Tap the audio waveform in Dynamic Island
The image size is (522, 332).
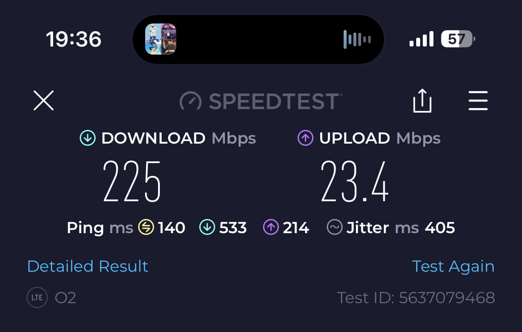coord(357,39)
